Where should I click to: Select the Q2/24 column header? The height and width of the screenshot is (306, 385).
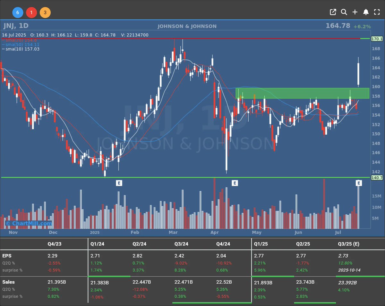tap(140, 244)
